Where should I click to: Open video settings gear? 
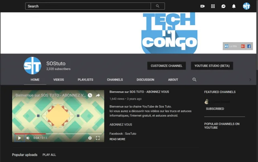pyautogui.click(x=90, y=138)
